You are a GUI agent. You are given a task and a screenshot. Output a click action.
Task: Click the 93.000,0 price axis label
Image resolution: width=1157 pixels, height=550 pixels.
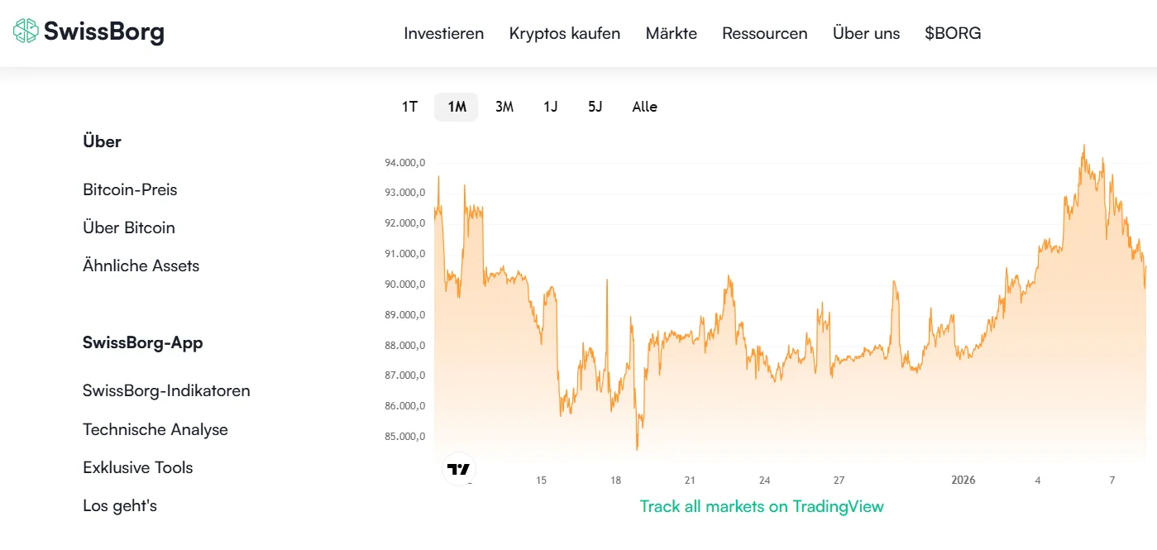(405, 193)
